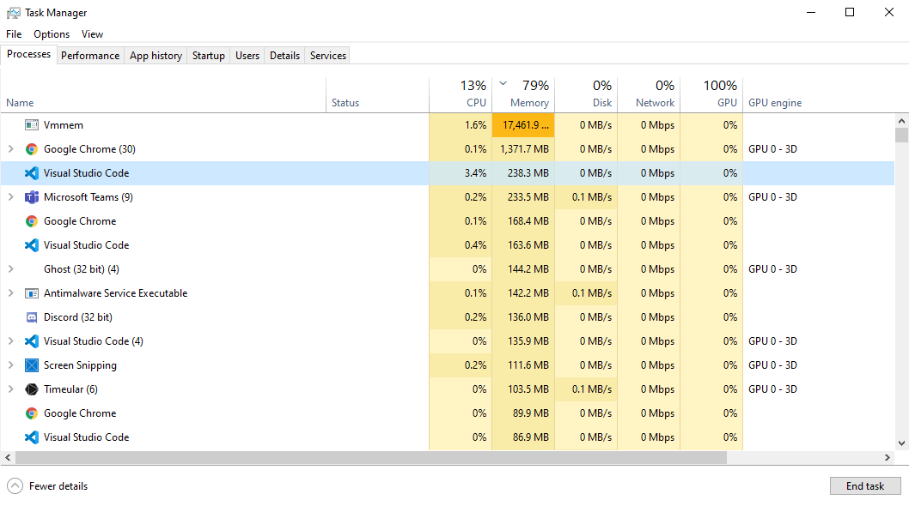Click the Vmmem memory value 17,461.9

pyautogui.click(x=523, y=125)
